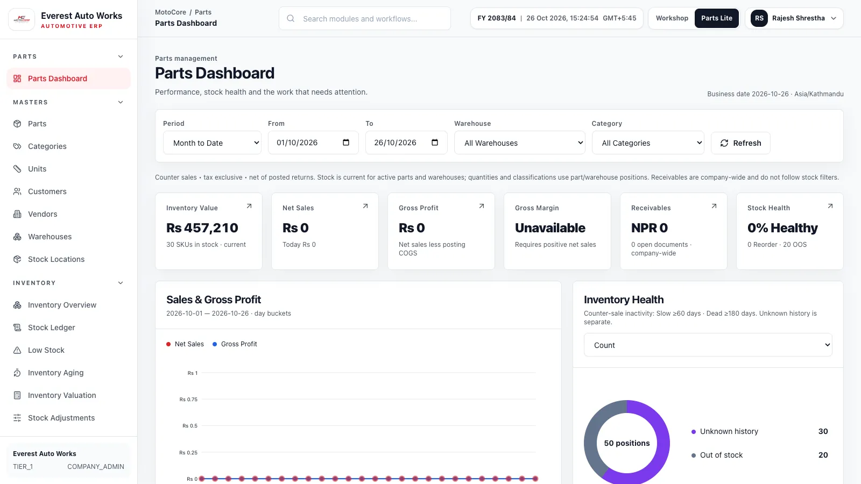Open the Rajesh Shrestha user menu
Screen dimensions: 861x484
pyautogui.click(x=794, y=18)
